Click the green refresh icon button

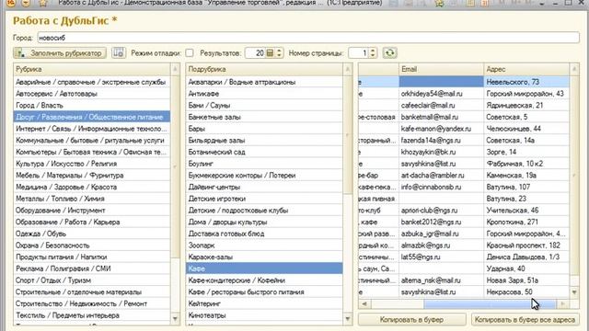pos(390,53)
